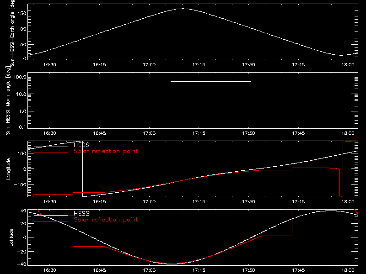Click the 'Latitude' axis label

[x=11, y=237]
